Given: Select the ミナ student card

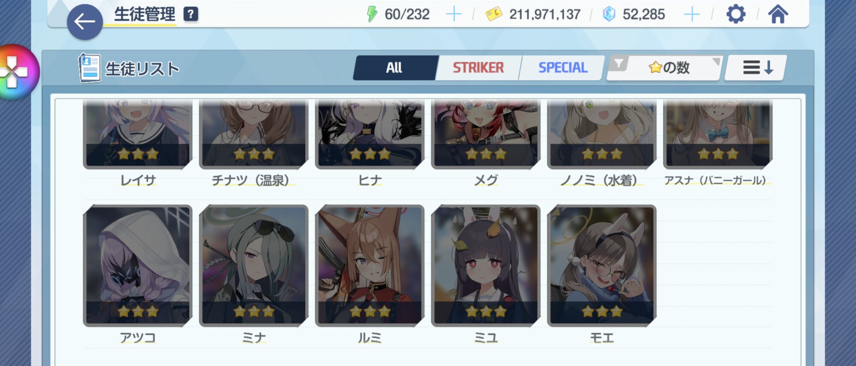Looking at the screenshot, I should pyautogui.click(x=254, y=266).
